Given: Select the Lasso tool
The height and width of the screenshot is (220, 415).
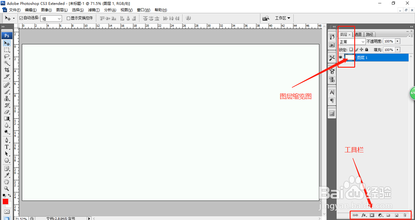Looking at the screenshot, I should (x=7, y=56).
